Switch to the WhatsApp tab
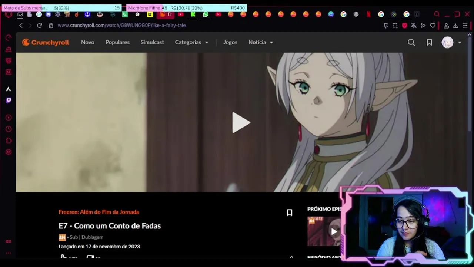The height and width of the screenshot is (267, 474). click(x=206, y=14)
